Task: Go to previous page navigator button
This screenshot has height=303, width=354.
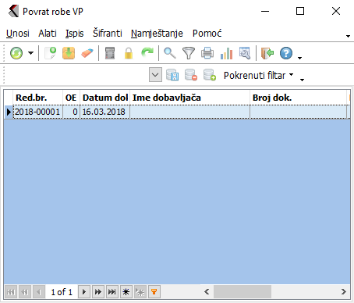Action: pos(25,292)
